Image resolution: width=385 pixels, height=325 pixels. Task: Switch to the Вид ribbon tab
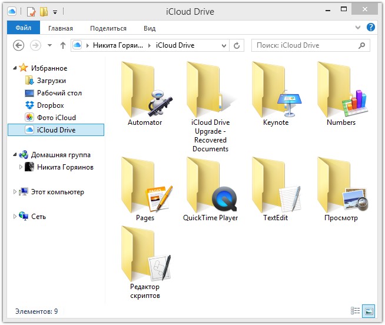150,28
